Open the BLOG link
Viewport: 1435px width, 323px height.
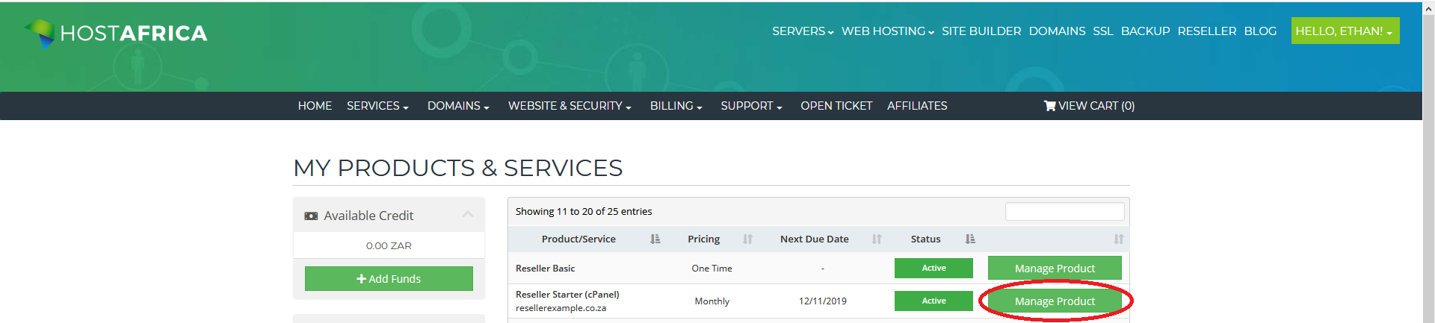point(1260,31)
